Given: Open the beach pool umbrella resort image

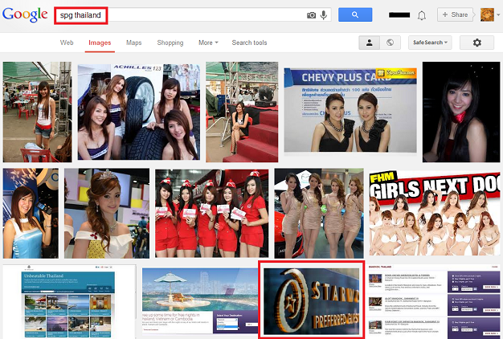Looking at the screenshot, I should point(199,301).
